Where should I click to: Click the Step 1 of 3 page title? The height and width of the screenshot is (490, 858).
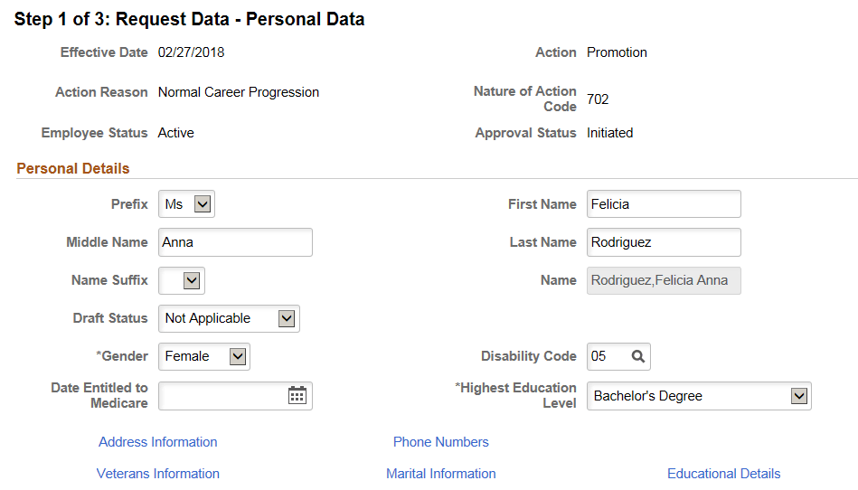click(x=189, y=19)
